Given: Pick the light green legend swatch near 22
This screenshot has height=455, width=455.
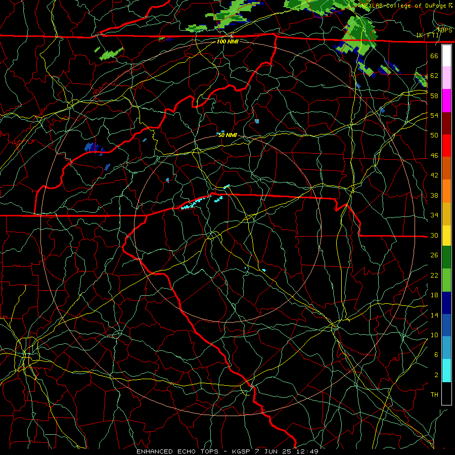Looking at the screenshot, I should click(446, 280).
